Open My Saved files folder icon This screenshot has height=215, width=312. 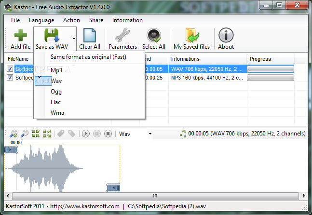[191, 35]
